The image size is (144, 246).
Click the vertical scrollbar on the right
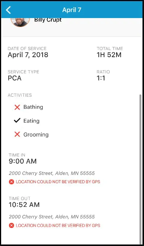point(141,169)
